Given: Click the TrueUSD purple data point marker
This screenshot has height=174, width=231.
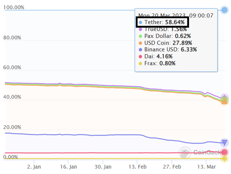Looking at the screenshot, I should coord(224,97).
